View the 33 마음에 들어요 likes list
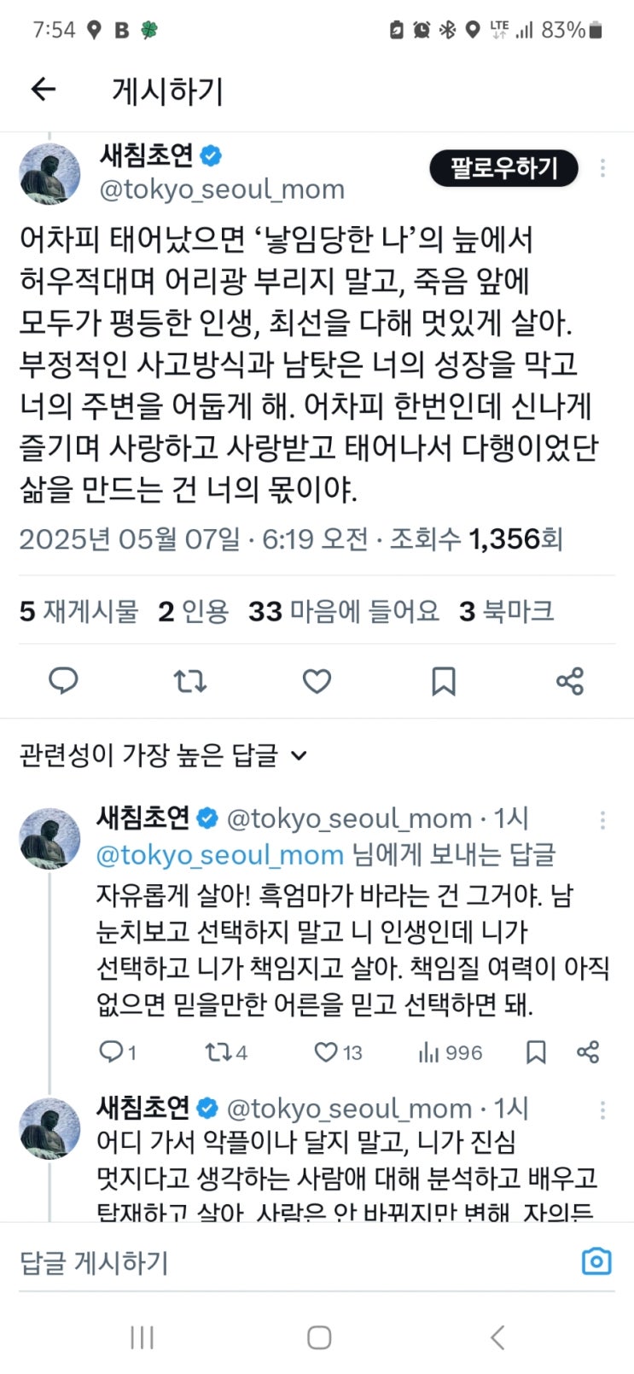Screen dimensions: 634x1374 pyautogui.click(x=343, y=611)
